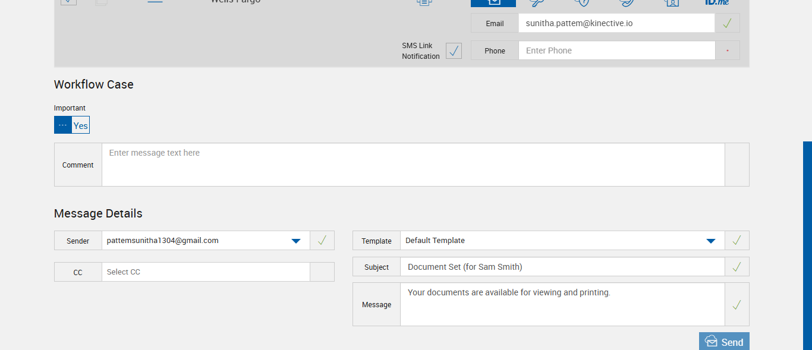
Task: Choose the ID.me verification option
Action: [x=716, y=2]
